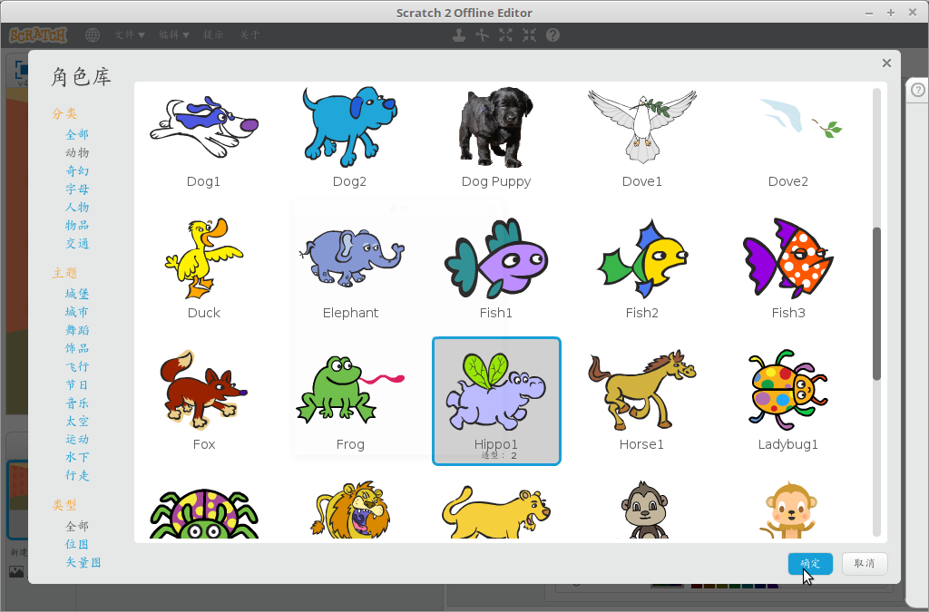Filter by 位图 type
The width and height of the screenshot is (929, 612).
tap(77, 545)
